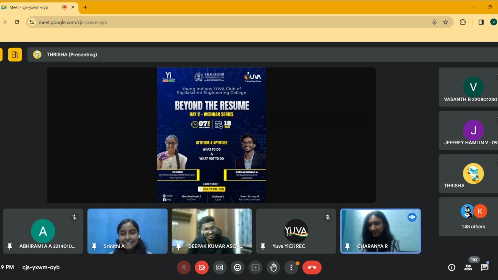The height and width of the screenshot is (280, 498).
Task: Open Chrome profile avatar V
Action: pos(493,22)
